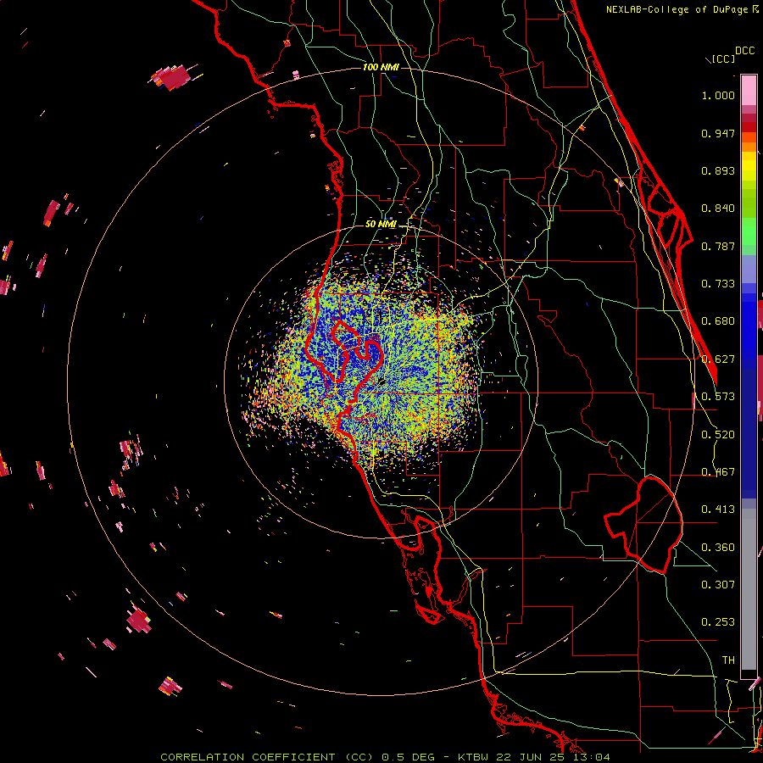Viewport: 763px width, 763px height.
Task: Select the 0.520 scale value
Action: (x=718, y=434)
